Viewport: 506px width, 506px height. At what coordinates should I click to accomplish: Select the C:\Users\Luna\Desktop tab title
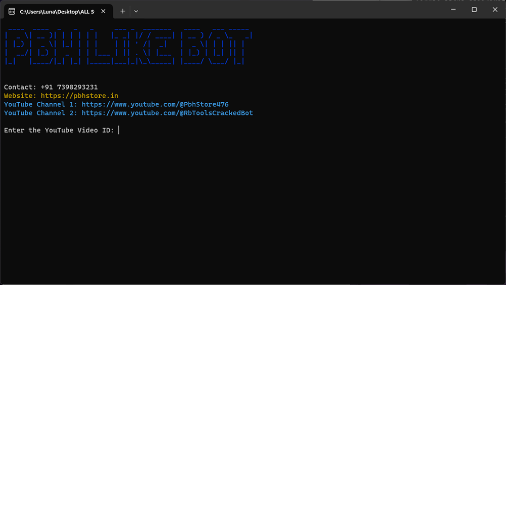pos(57,11)
